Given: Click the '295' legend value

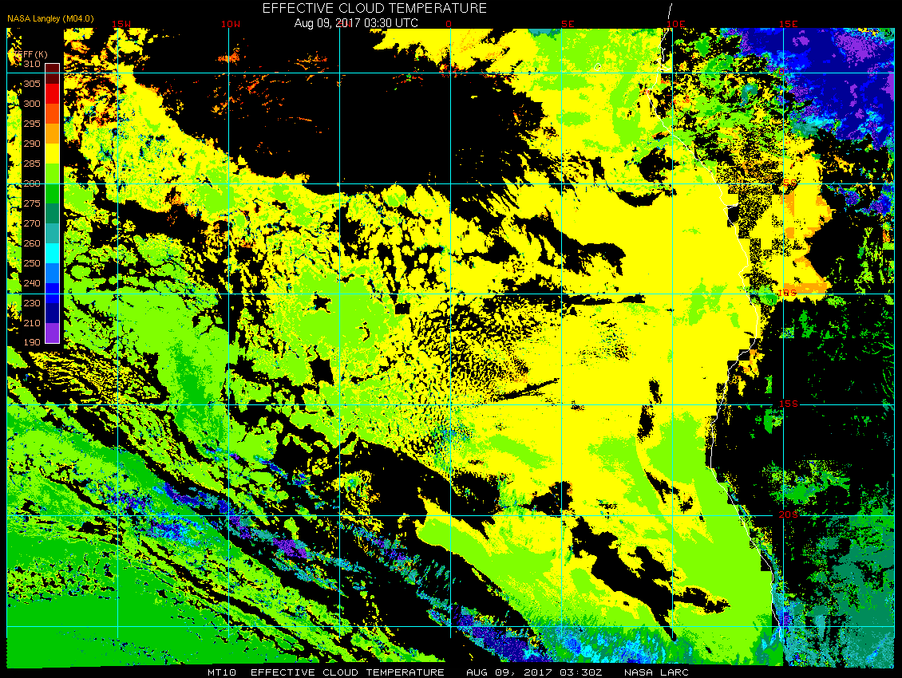Looking at the screenshot, I should pyautogui.click(x=32, y=124).
